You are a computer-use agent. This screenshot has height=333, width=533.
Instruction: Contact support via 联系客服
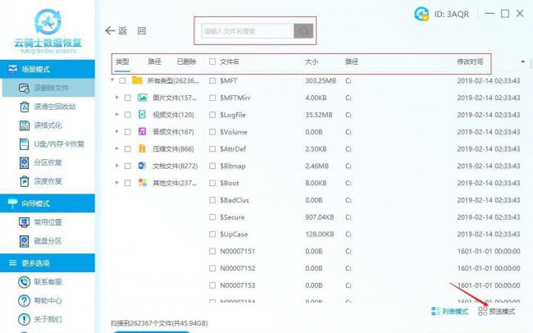pos(40,282)
